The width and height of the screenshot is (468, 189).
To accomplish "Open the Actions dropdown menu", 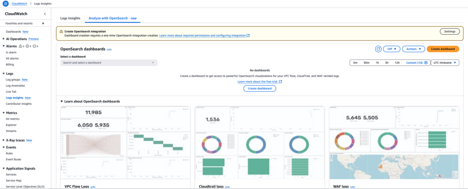I will (414, 49).
